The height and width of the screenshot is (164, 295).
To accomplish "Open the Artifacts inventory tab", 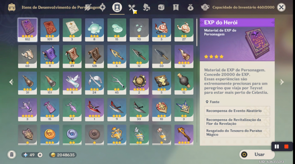I will [x=103, y=7].
